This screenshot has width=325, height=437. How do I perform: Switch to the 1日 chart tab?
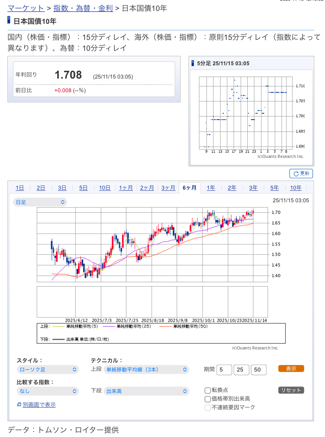[20, 188]
